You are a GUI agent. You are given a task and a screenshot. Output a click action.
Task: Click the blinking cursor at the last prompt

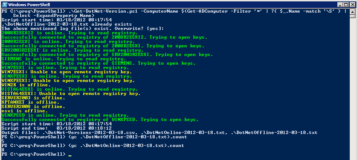(70, 155)
